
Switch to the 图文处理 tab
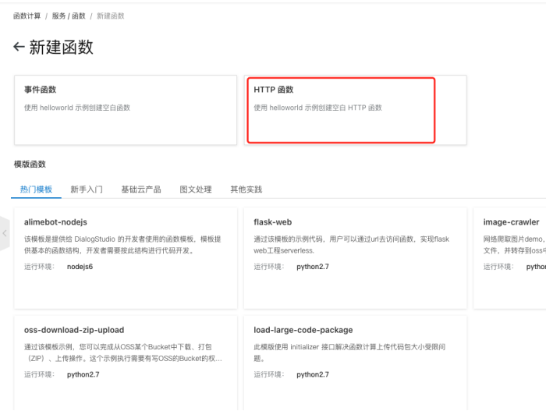pos(195,190)
